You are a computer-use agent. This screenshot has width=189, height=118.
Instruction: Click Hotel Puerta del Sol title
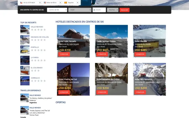coord(68,79)
